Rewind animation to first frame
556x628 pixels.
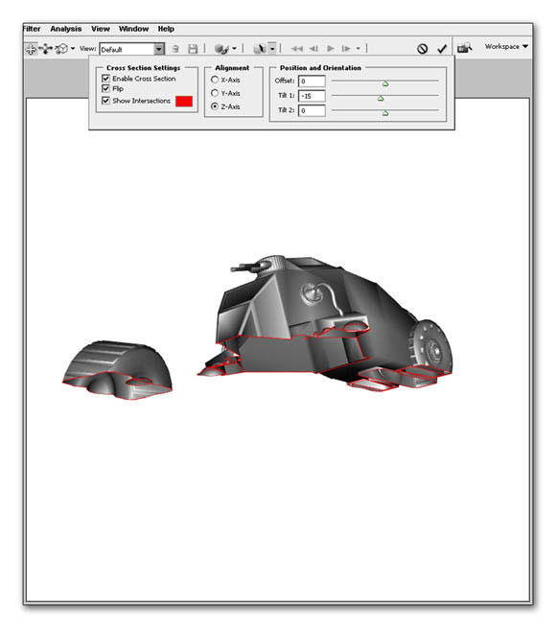point(297,49)
